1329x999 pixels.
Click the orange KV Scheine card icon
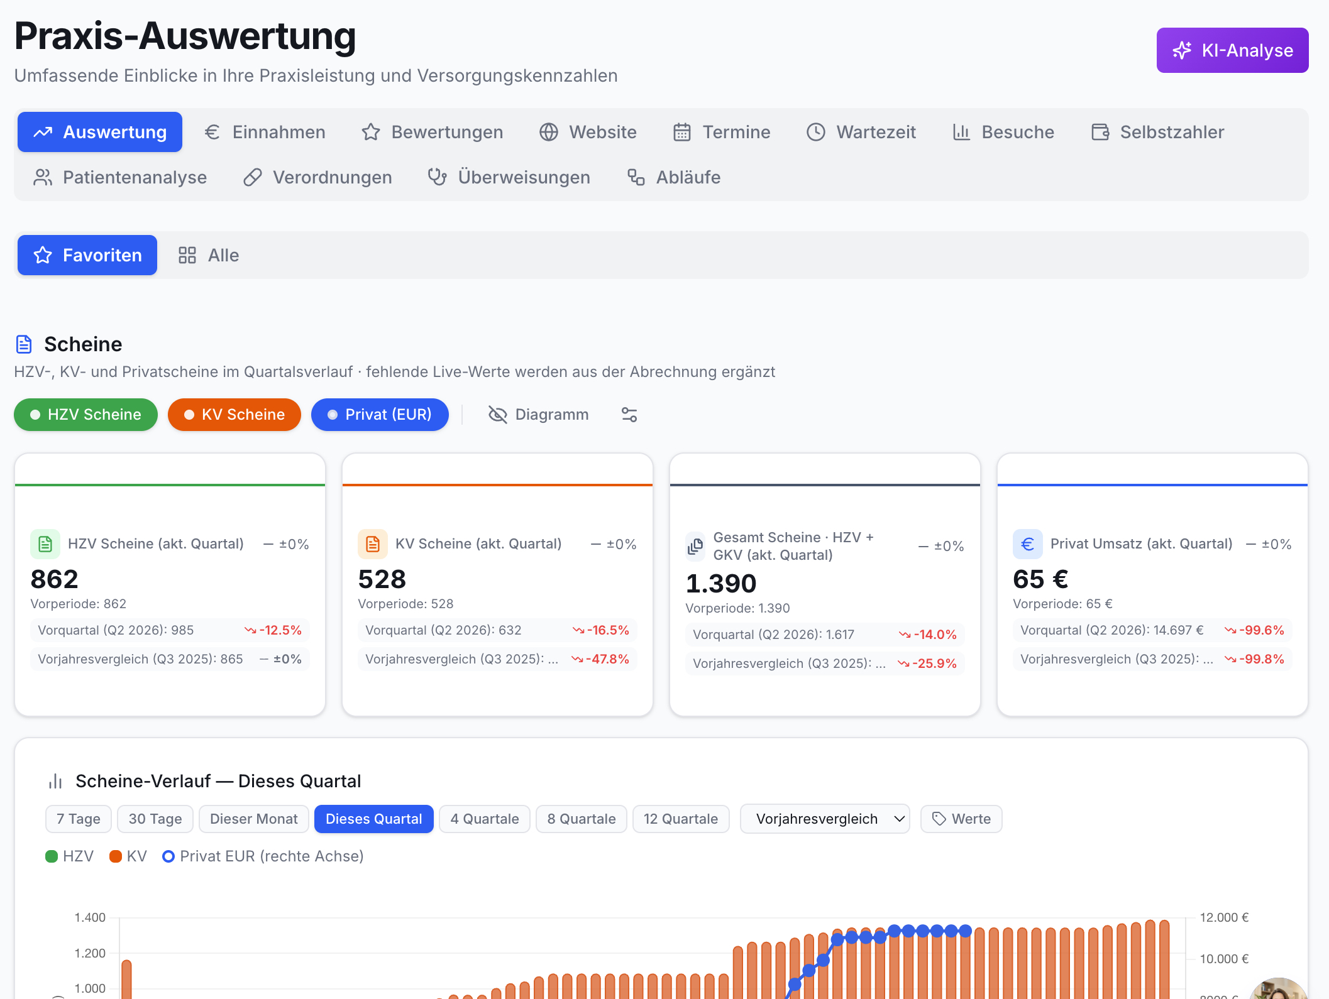click(373, 544)
